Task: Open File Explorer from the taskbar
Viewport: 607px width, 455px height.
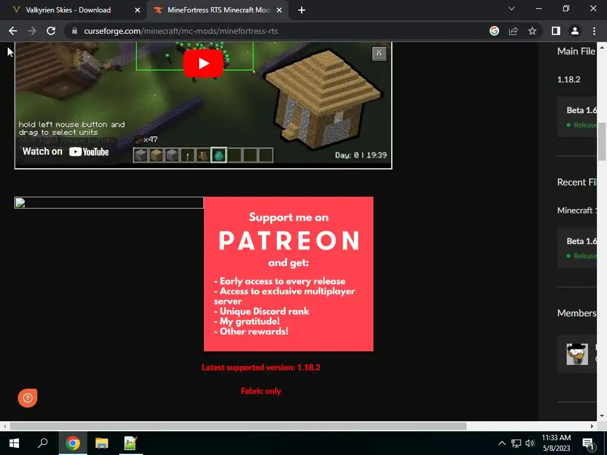Action: (x=102, y=443)
